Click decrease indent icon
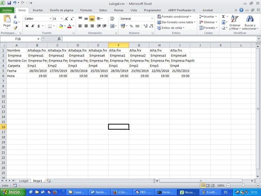Screen dimensions: 261x196 [x=99, y=26]
